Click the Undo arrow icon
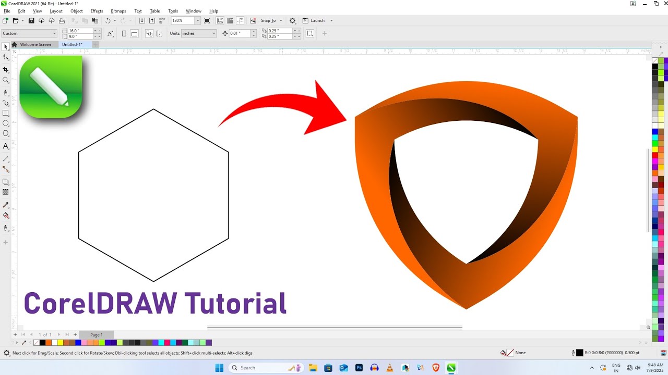 [x=108, y=20]
